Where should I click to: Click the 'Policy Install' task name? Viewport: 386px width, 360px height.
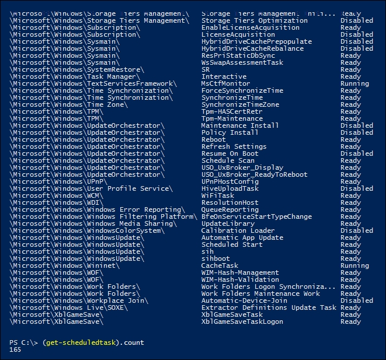point(230,132)
